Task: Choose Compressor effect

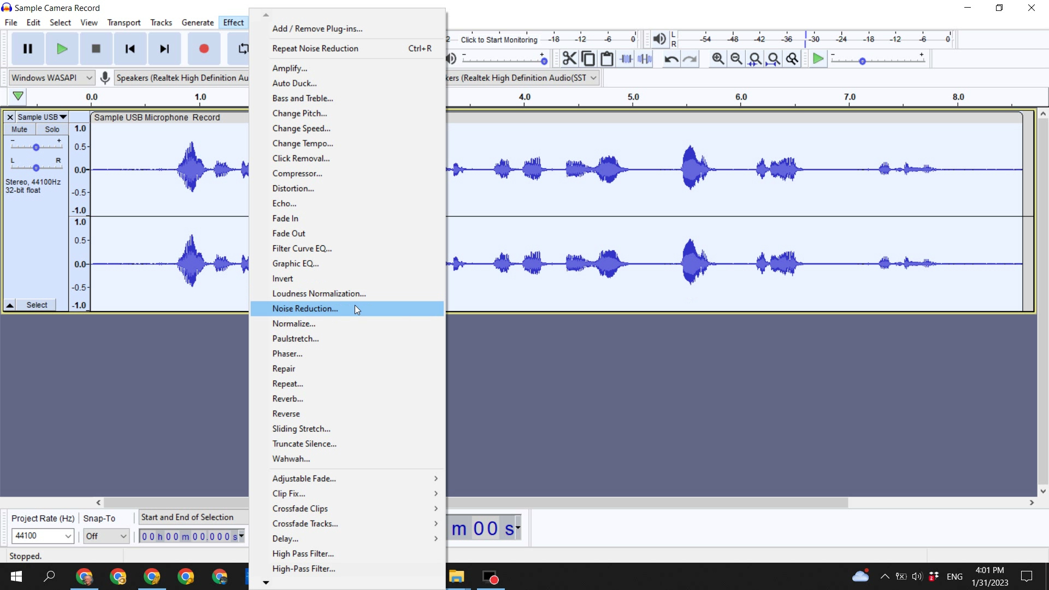Action: coord(347,173)
